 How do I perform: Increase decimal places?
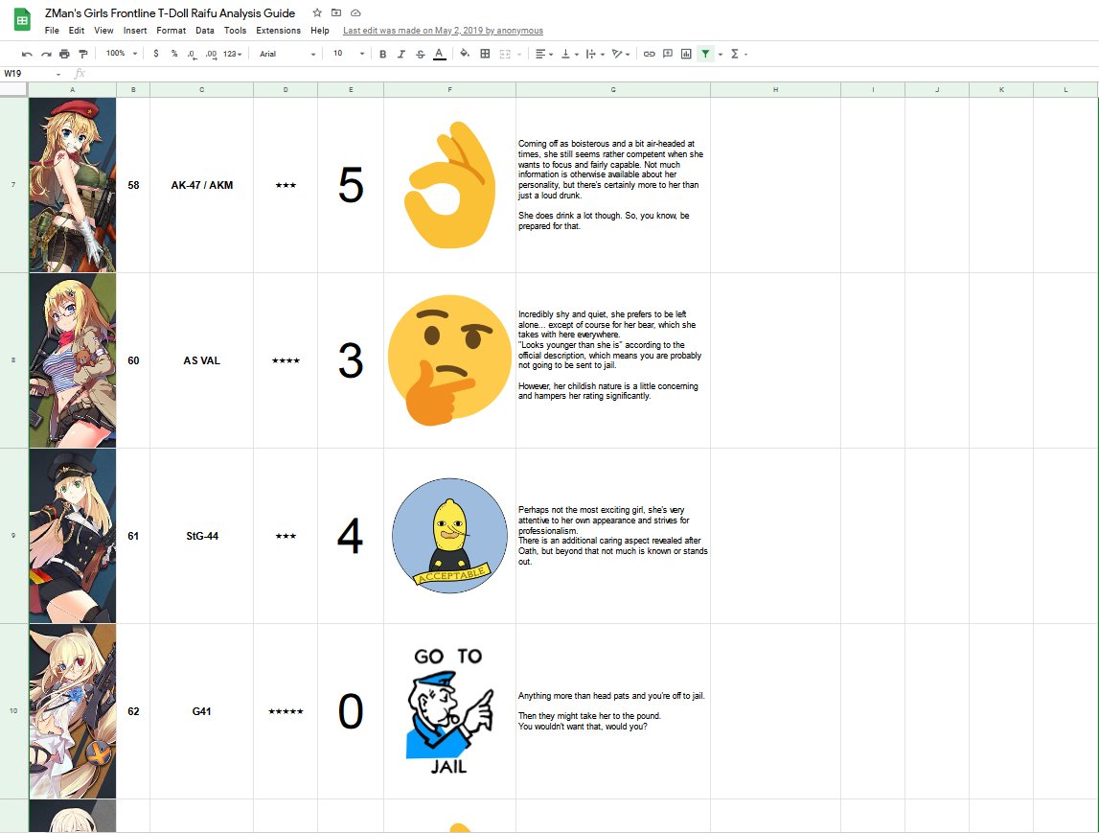pos(210,54)
